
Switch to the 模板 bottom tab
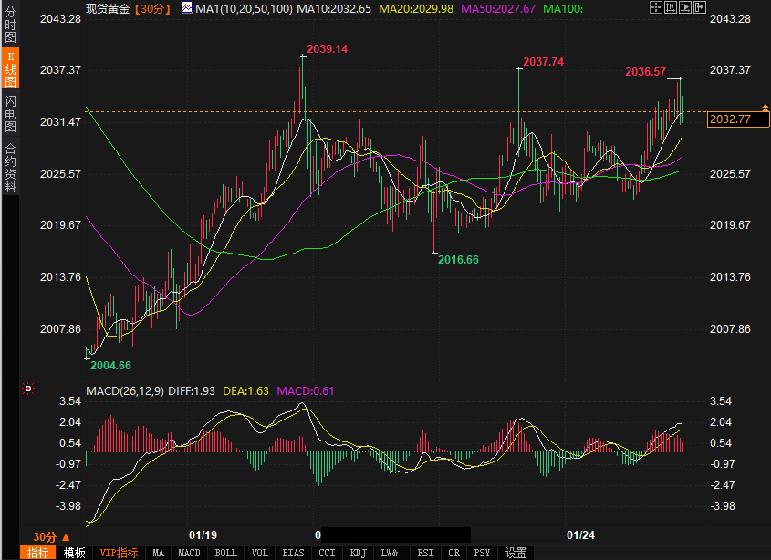[x=74, y=553]
